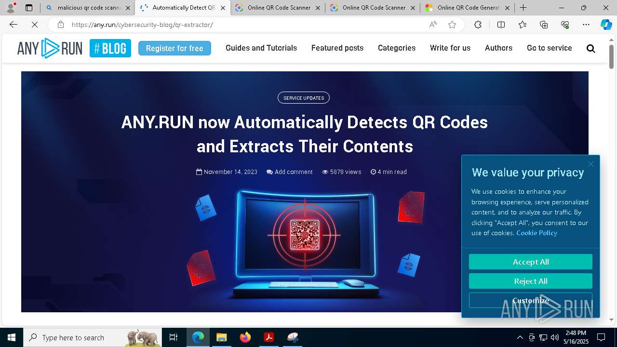617x347 pixels.
Task: Open Read Aloud icon in address bar
Action: click(x=433, y=25)
